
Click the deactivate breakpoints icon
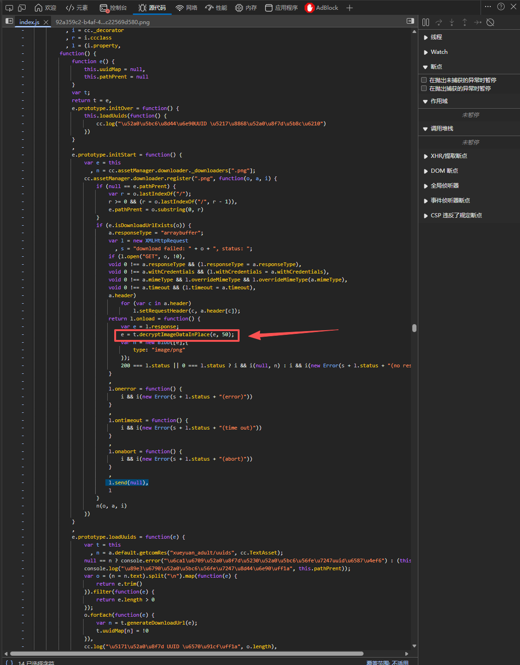(x=490, y=22)
